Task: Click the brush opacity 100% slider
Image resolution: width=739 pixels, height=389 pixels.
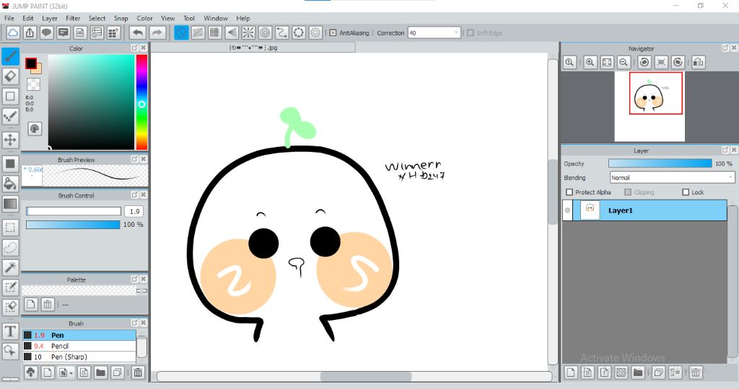Action: pos(73,225)
